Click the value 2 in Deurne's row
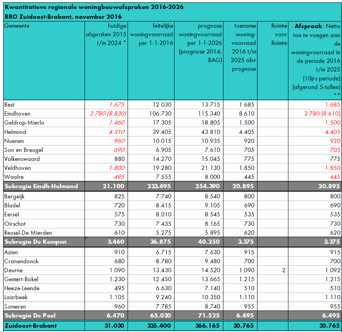Viewport: 342px width, 332px height. tap(283, 270)
